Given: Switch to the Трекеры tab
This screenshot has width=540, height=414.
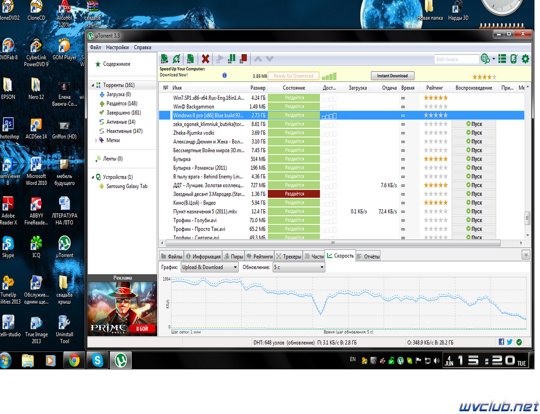Looking at the screenshot, I should pyautogui.click(x=288, y=256).
